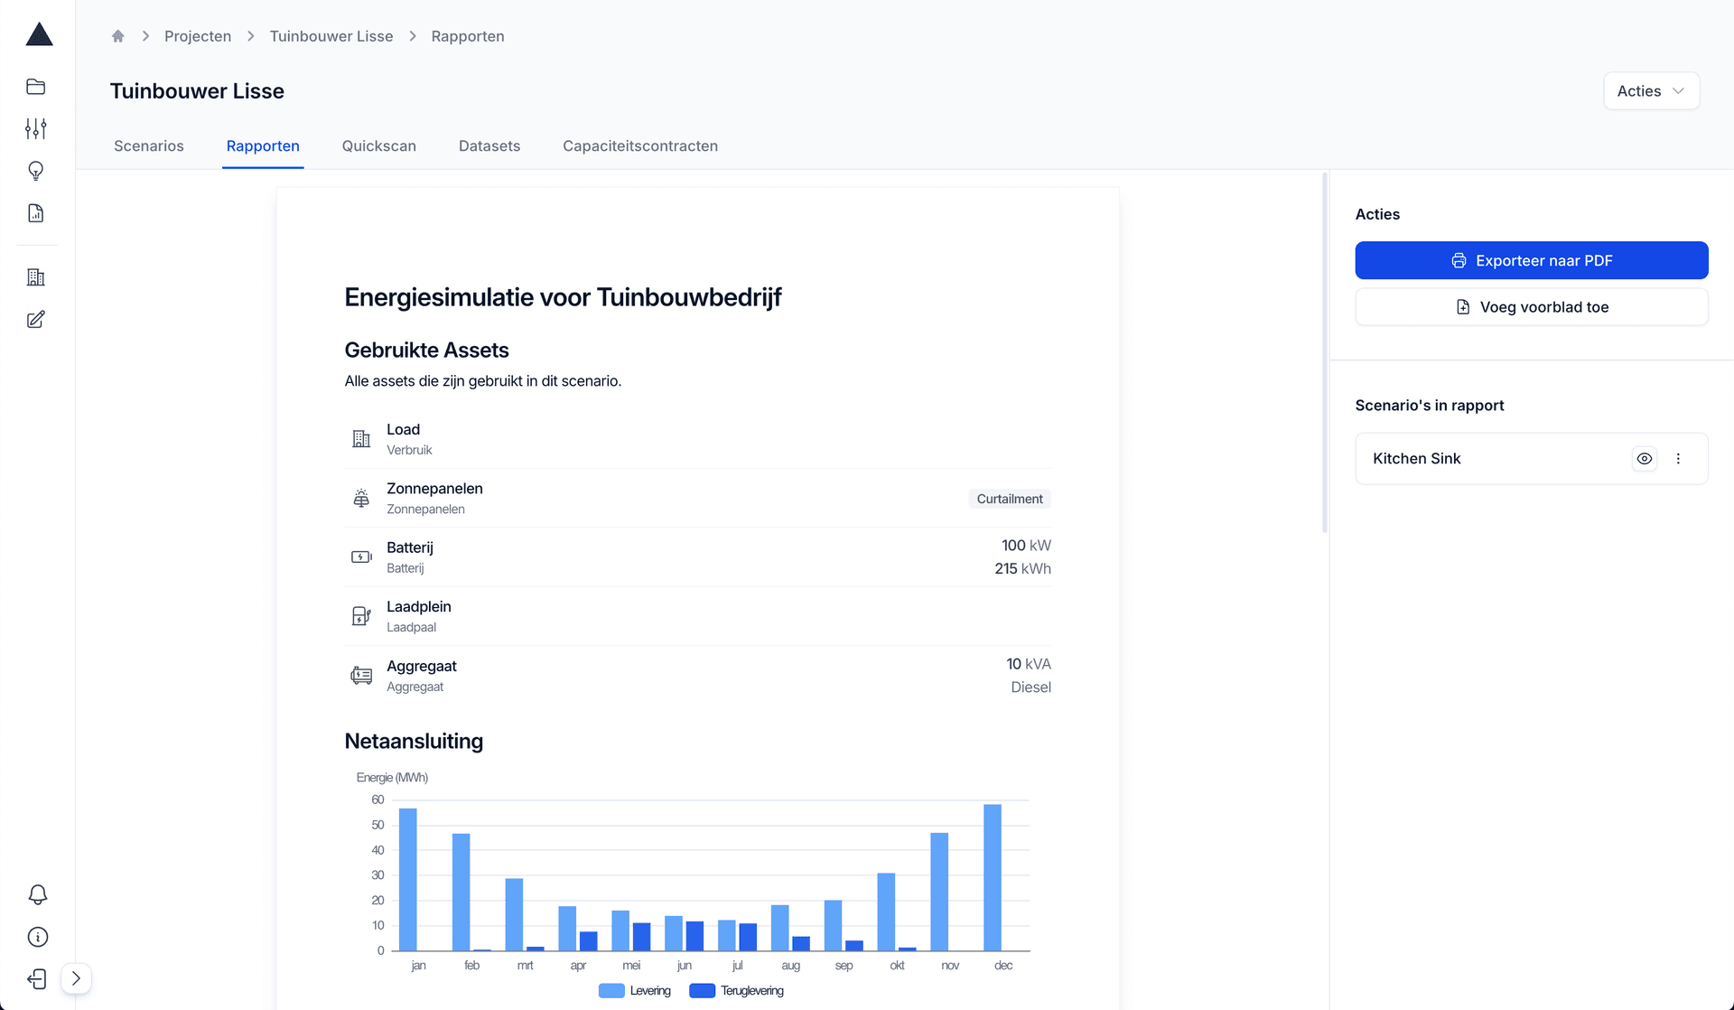Click the sliders settings sidebar icon
Screen dimensions: 1734x1010
(x=36, y=128)
